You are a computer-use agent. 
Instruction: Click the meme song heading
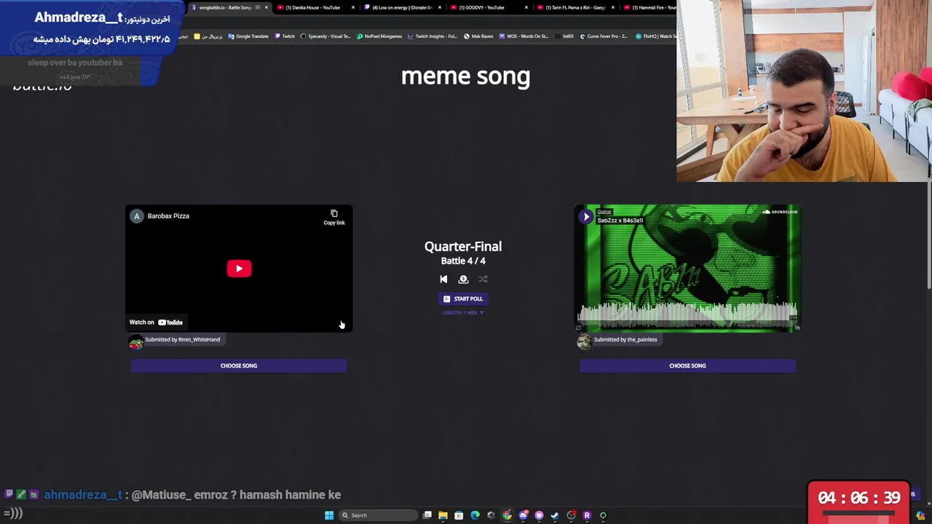pyautogui.click(x=465, y=76)
